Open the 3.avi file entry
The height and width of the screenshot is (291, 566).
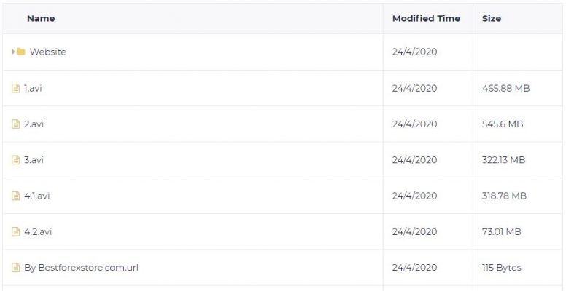tap(34, 160)
